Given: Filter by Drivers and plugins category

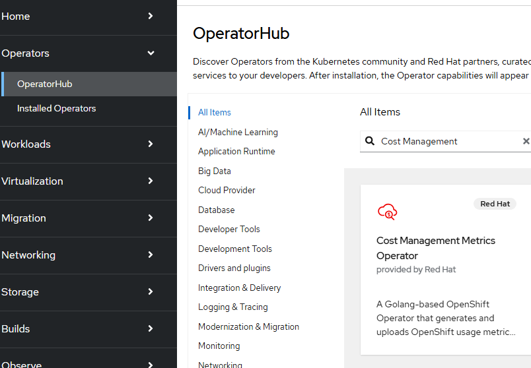Looking at the screenshot, I should 234,268.
